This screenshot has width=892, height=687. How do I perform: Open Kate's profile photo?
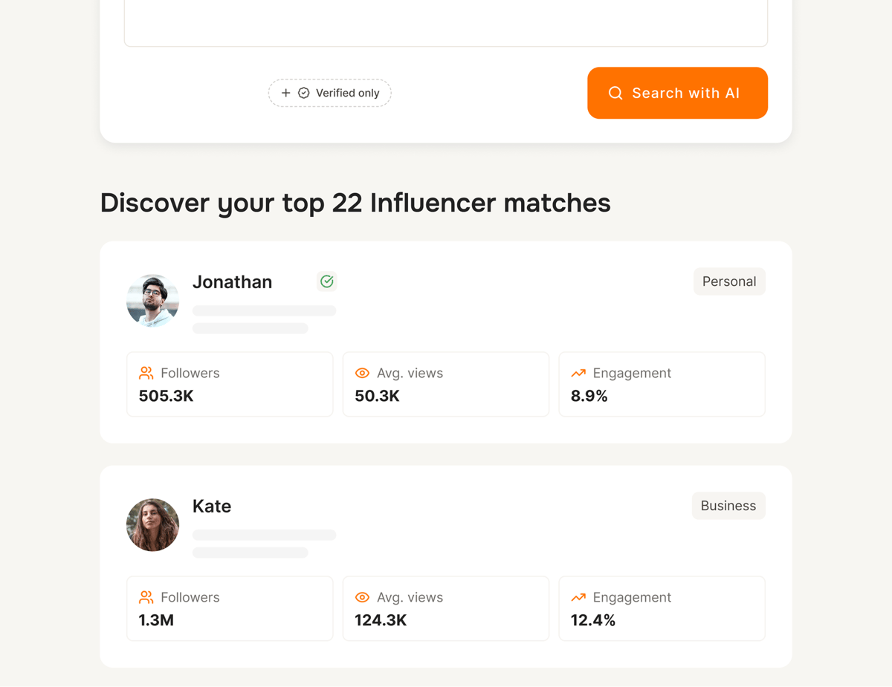pyautogui.click(x=152, y=525)
